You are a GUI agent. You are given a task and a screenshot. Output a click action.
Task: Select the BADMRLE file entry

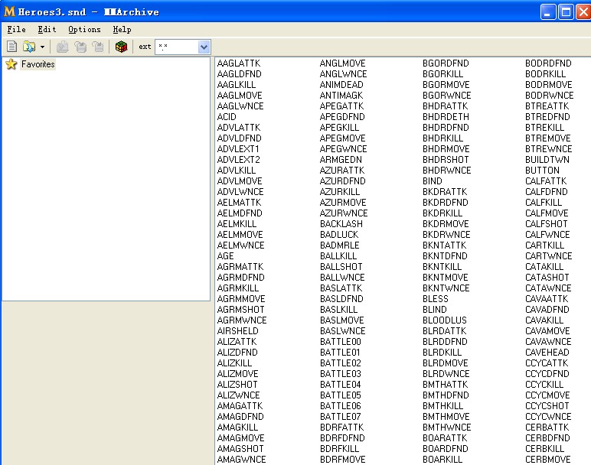coord(340,245)
